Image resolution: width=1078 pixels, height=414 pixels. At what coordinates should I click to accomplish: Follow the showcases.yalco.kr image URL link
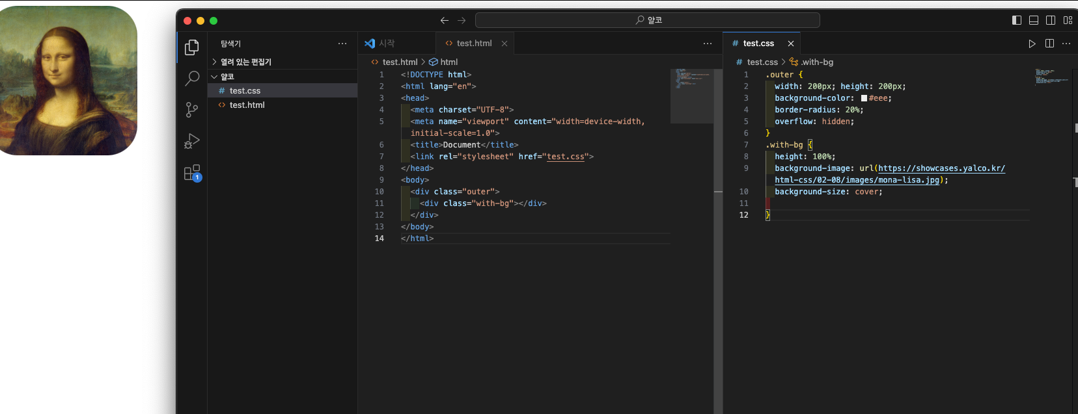(941, 168)
